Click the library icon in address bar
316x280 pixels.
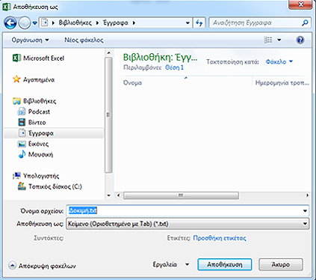point(45,22)
